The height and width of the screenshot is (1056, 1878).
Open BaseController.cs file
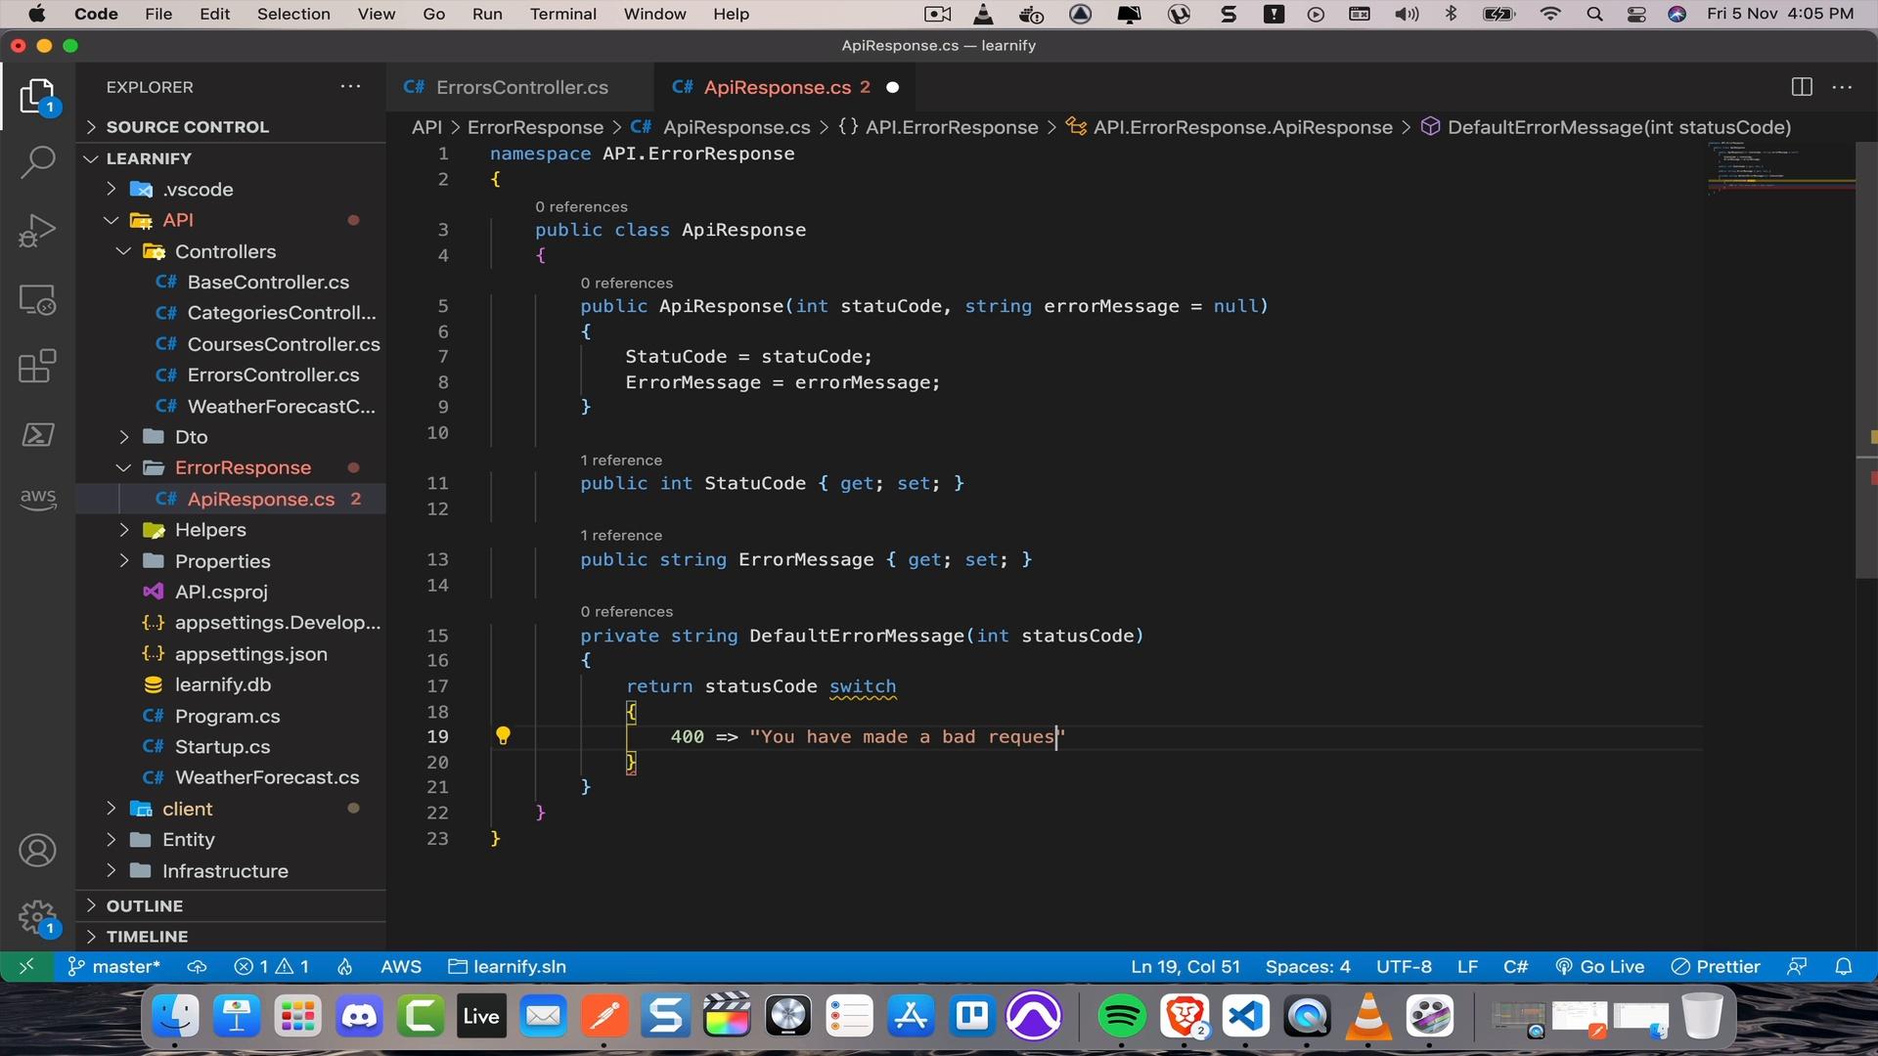(231, 282)
